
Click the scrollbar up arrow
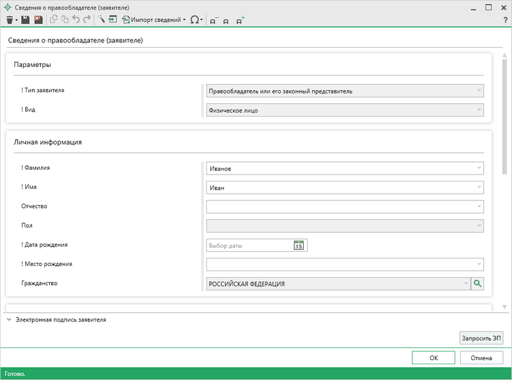(x=504, y=55)
